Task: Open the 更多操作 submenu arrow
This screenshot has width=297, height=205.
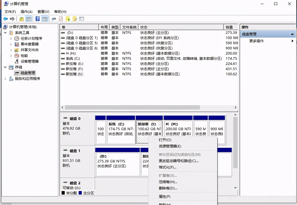Action: pos(292,41)
